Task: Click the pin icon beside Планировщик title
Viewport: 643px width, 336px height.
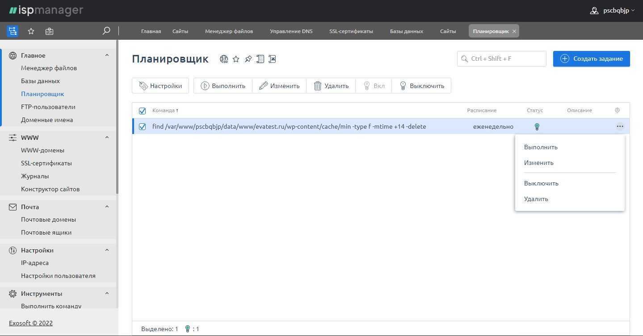Action: [248, 59]
